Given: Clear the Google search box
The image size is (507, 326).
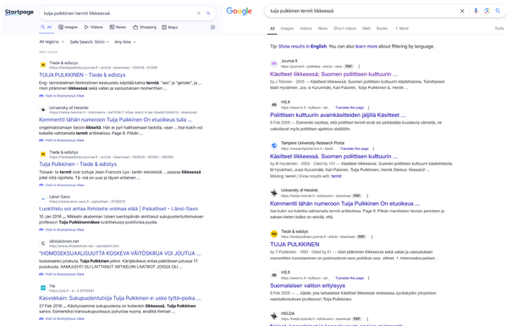Looking at the screenshot, I should 462,11.
